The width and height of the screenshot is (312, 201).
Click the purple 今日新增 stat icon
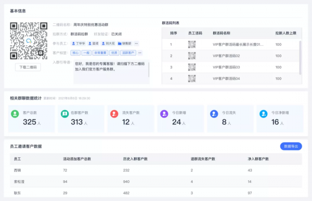[x=164, y=114]
